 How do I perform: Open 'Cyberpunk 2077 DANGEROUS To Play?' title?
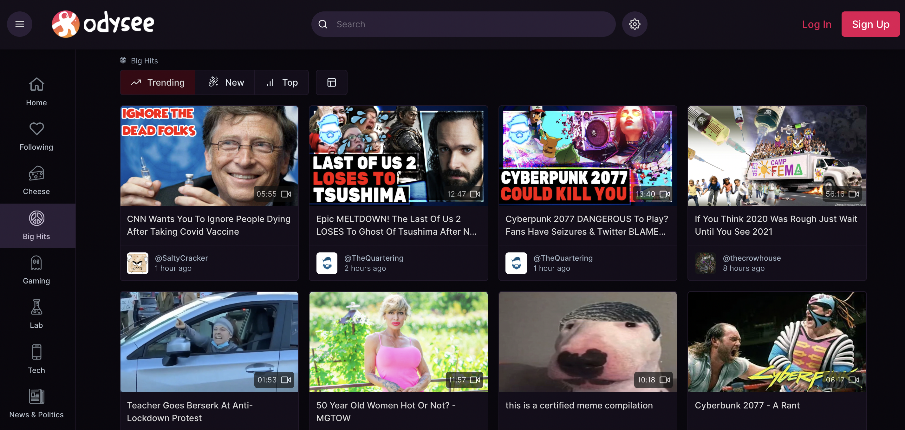point(587,225)
